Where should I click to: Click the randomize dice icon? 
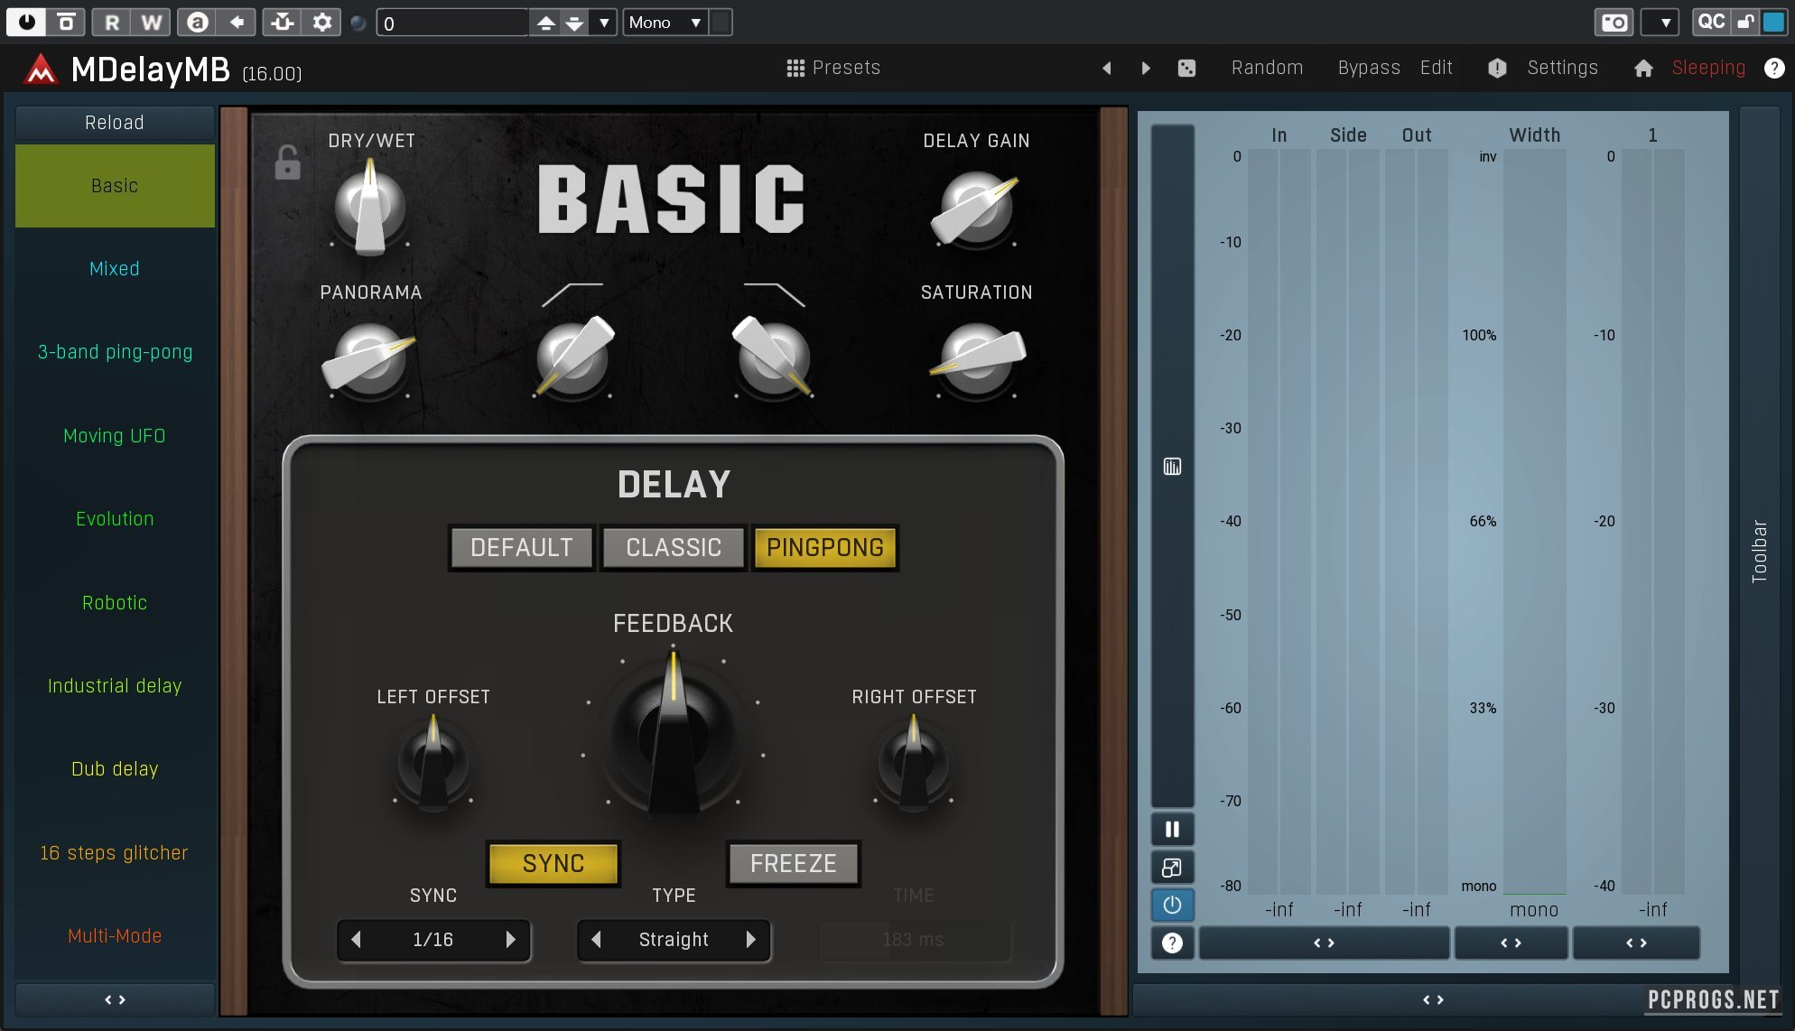click(x=1186, y=68)
